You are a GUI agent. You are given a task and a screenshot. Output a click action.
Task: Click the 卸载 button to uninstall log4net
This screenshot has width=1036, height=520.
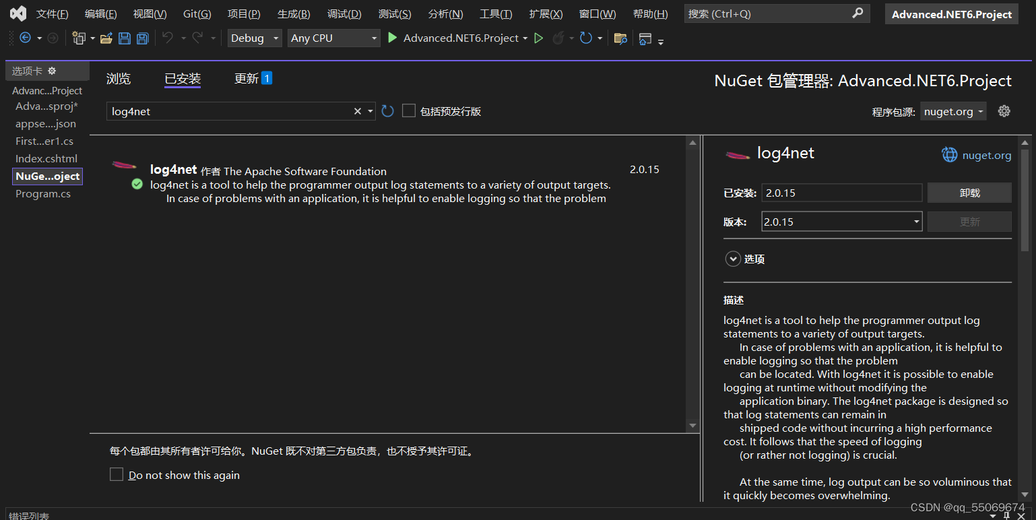[969, 193]
